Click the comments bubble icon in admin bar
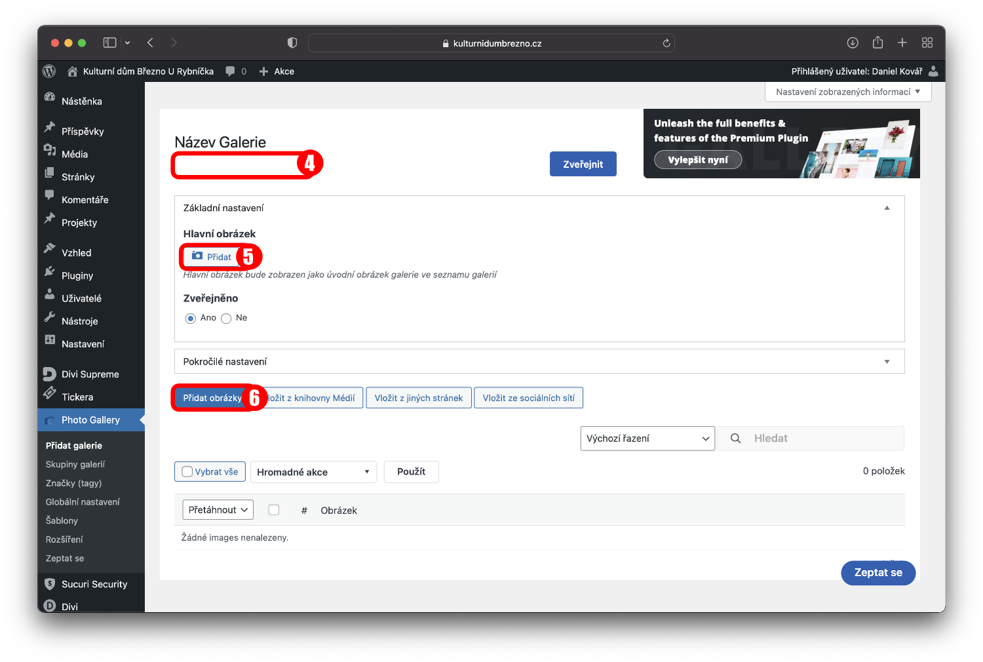Viewport: 983px width, 662px height. (x=230, y=71)
